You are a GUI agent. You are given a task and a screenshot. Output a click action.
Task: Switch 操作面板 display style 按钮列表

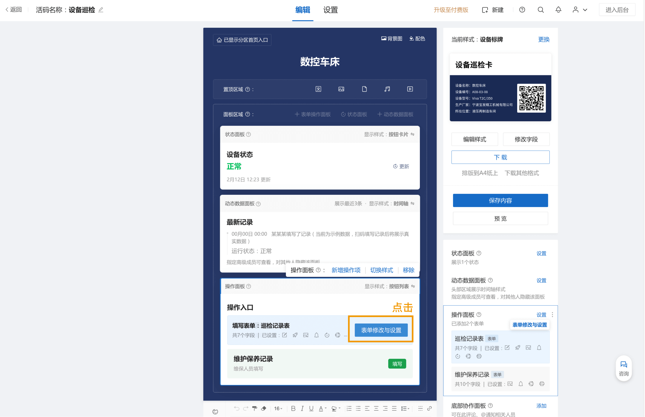pos(402,286)
